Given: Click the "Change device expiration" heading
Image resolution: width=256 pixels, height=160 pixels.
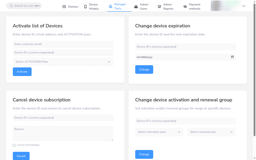Looking at the screenshot, I should click(x=162, y=26).
